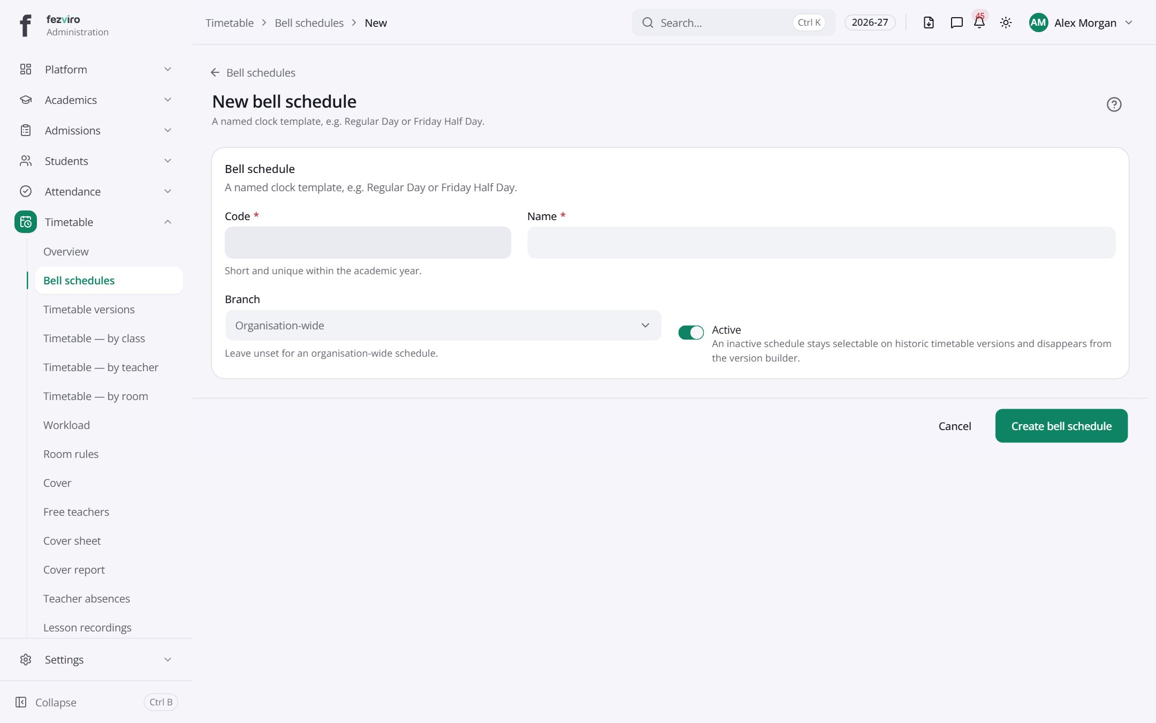Open Timetable — by teacher item
1156x723 pixels.
pyautogui.click(x=109, y=367)
